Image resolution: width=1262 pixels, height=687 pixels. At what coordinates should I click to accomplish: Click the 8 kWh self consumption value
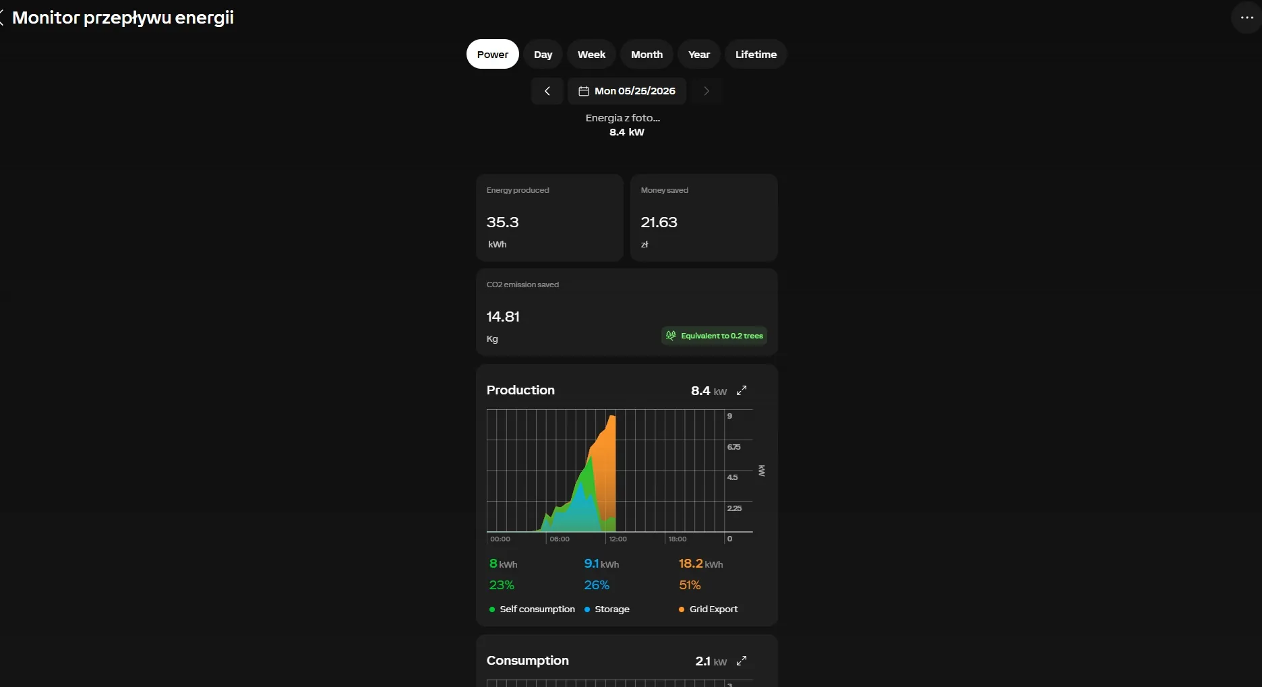coord(504,564)
